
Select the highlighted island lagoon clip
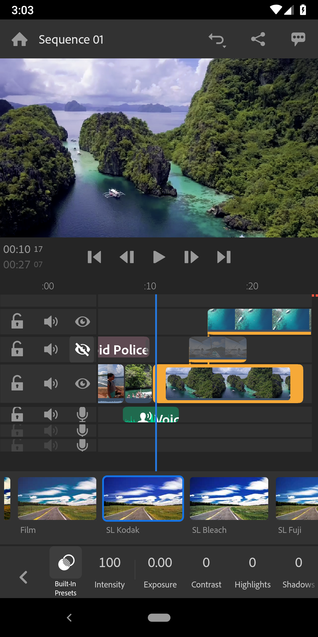tap(228, 384)
